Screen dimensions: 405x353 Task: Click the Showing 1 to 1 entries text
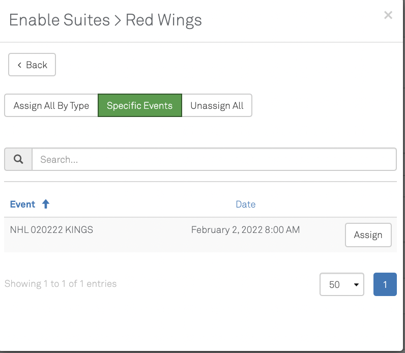pos(61,284)
